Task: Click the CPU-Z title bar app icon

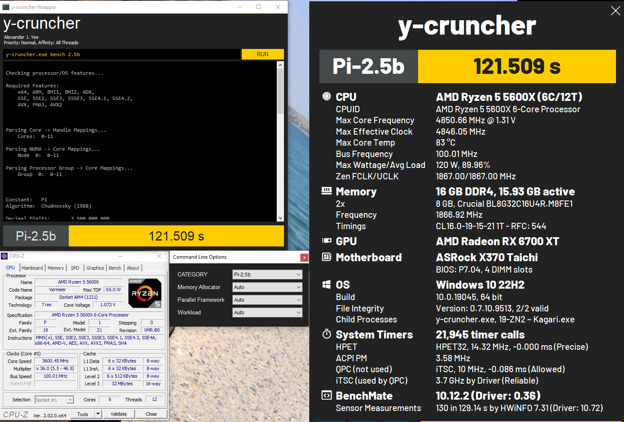Action: coord(4,256)
